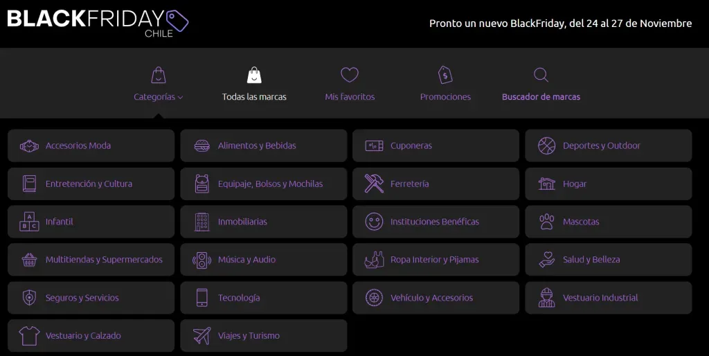
Task: Click the basketball icon for Deportes y Outdoor
Action: [547, 145]
